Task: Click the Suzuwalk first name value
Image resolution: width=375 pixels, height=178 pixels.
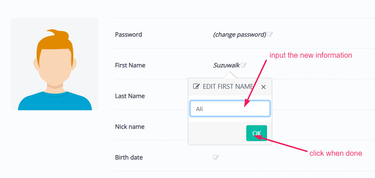Action: [226, 66]
